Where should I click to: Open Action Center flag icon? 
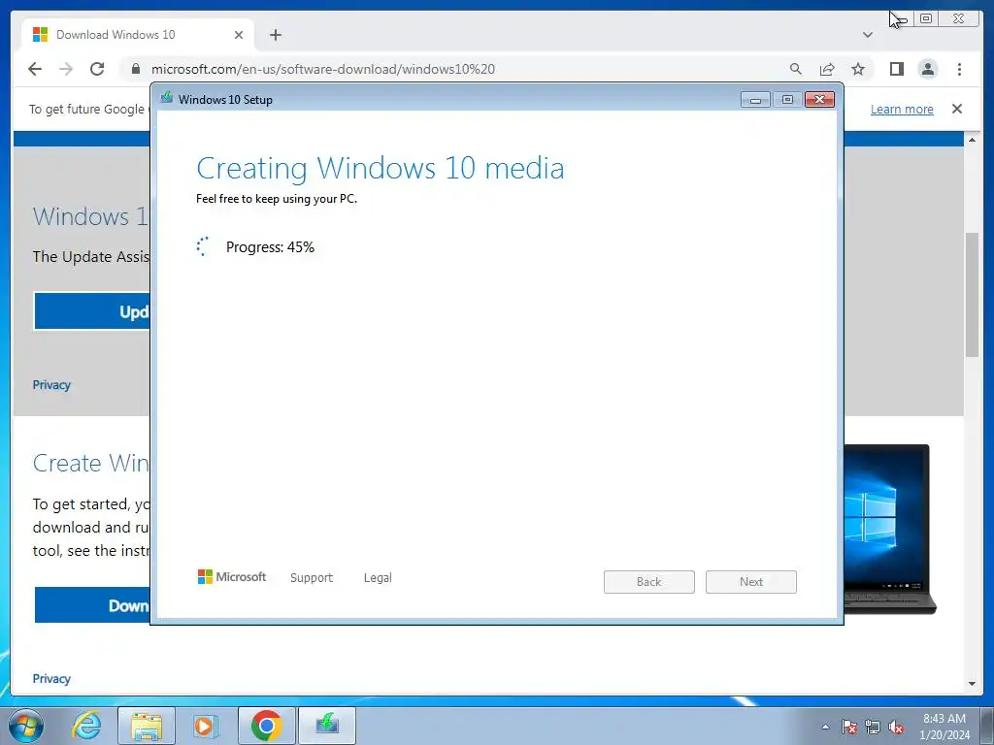pos(849,727)
